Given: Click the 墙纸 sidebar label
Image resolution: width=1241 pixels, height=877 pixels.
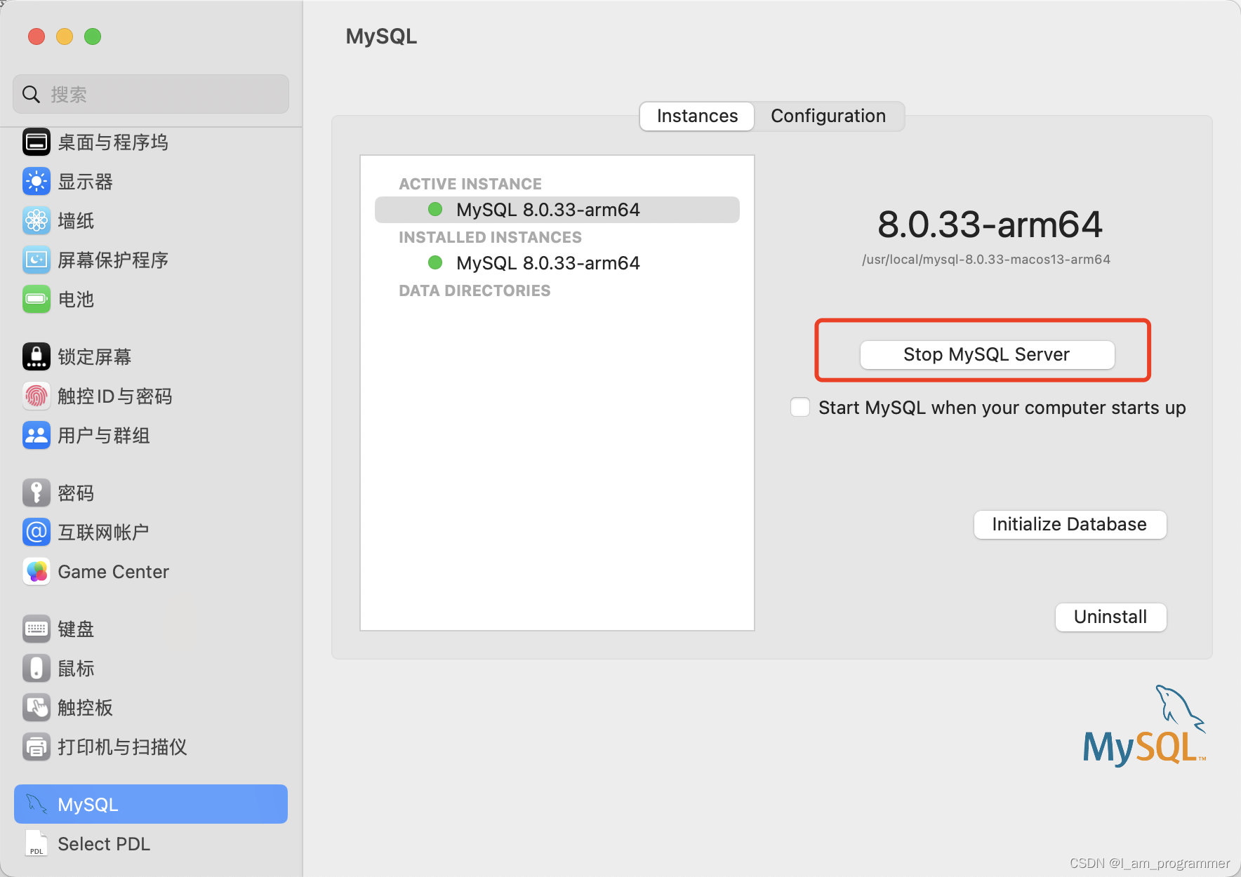Looking at the screenshot, I should [76, 221].
